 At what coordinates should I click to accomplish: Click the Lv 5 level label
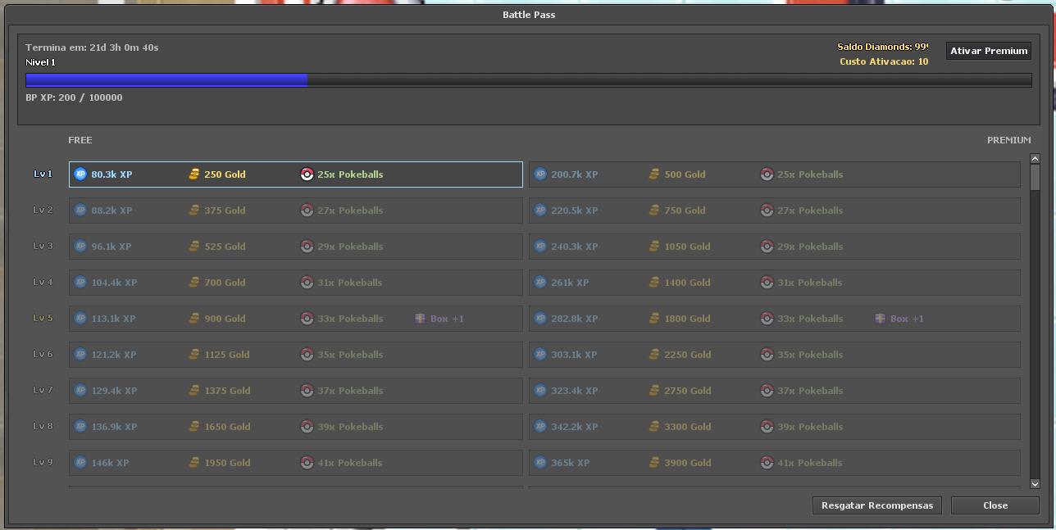point(43,319)
